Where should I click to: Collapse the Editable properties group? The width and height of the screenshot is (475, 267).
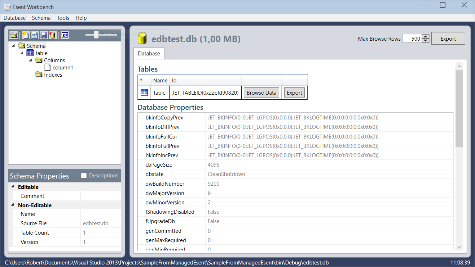[x=13, y=187]
